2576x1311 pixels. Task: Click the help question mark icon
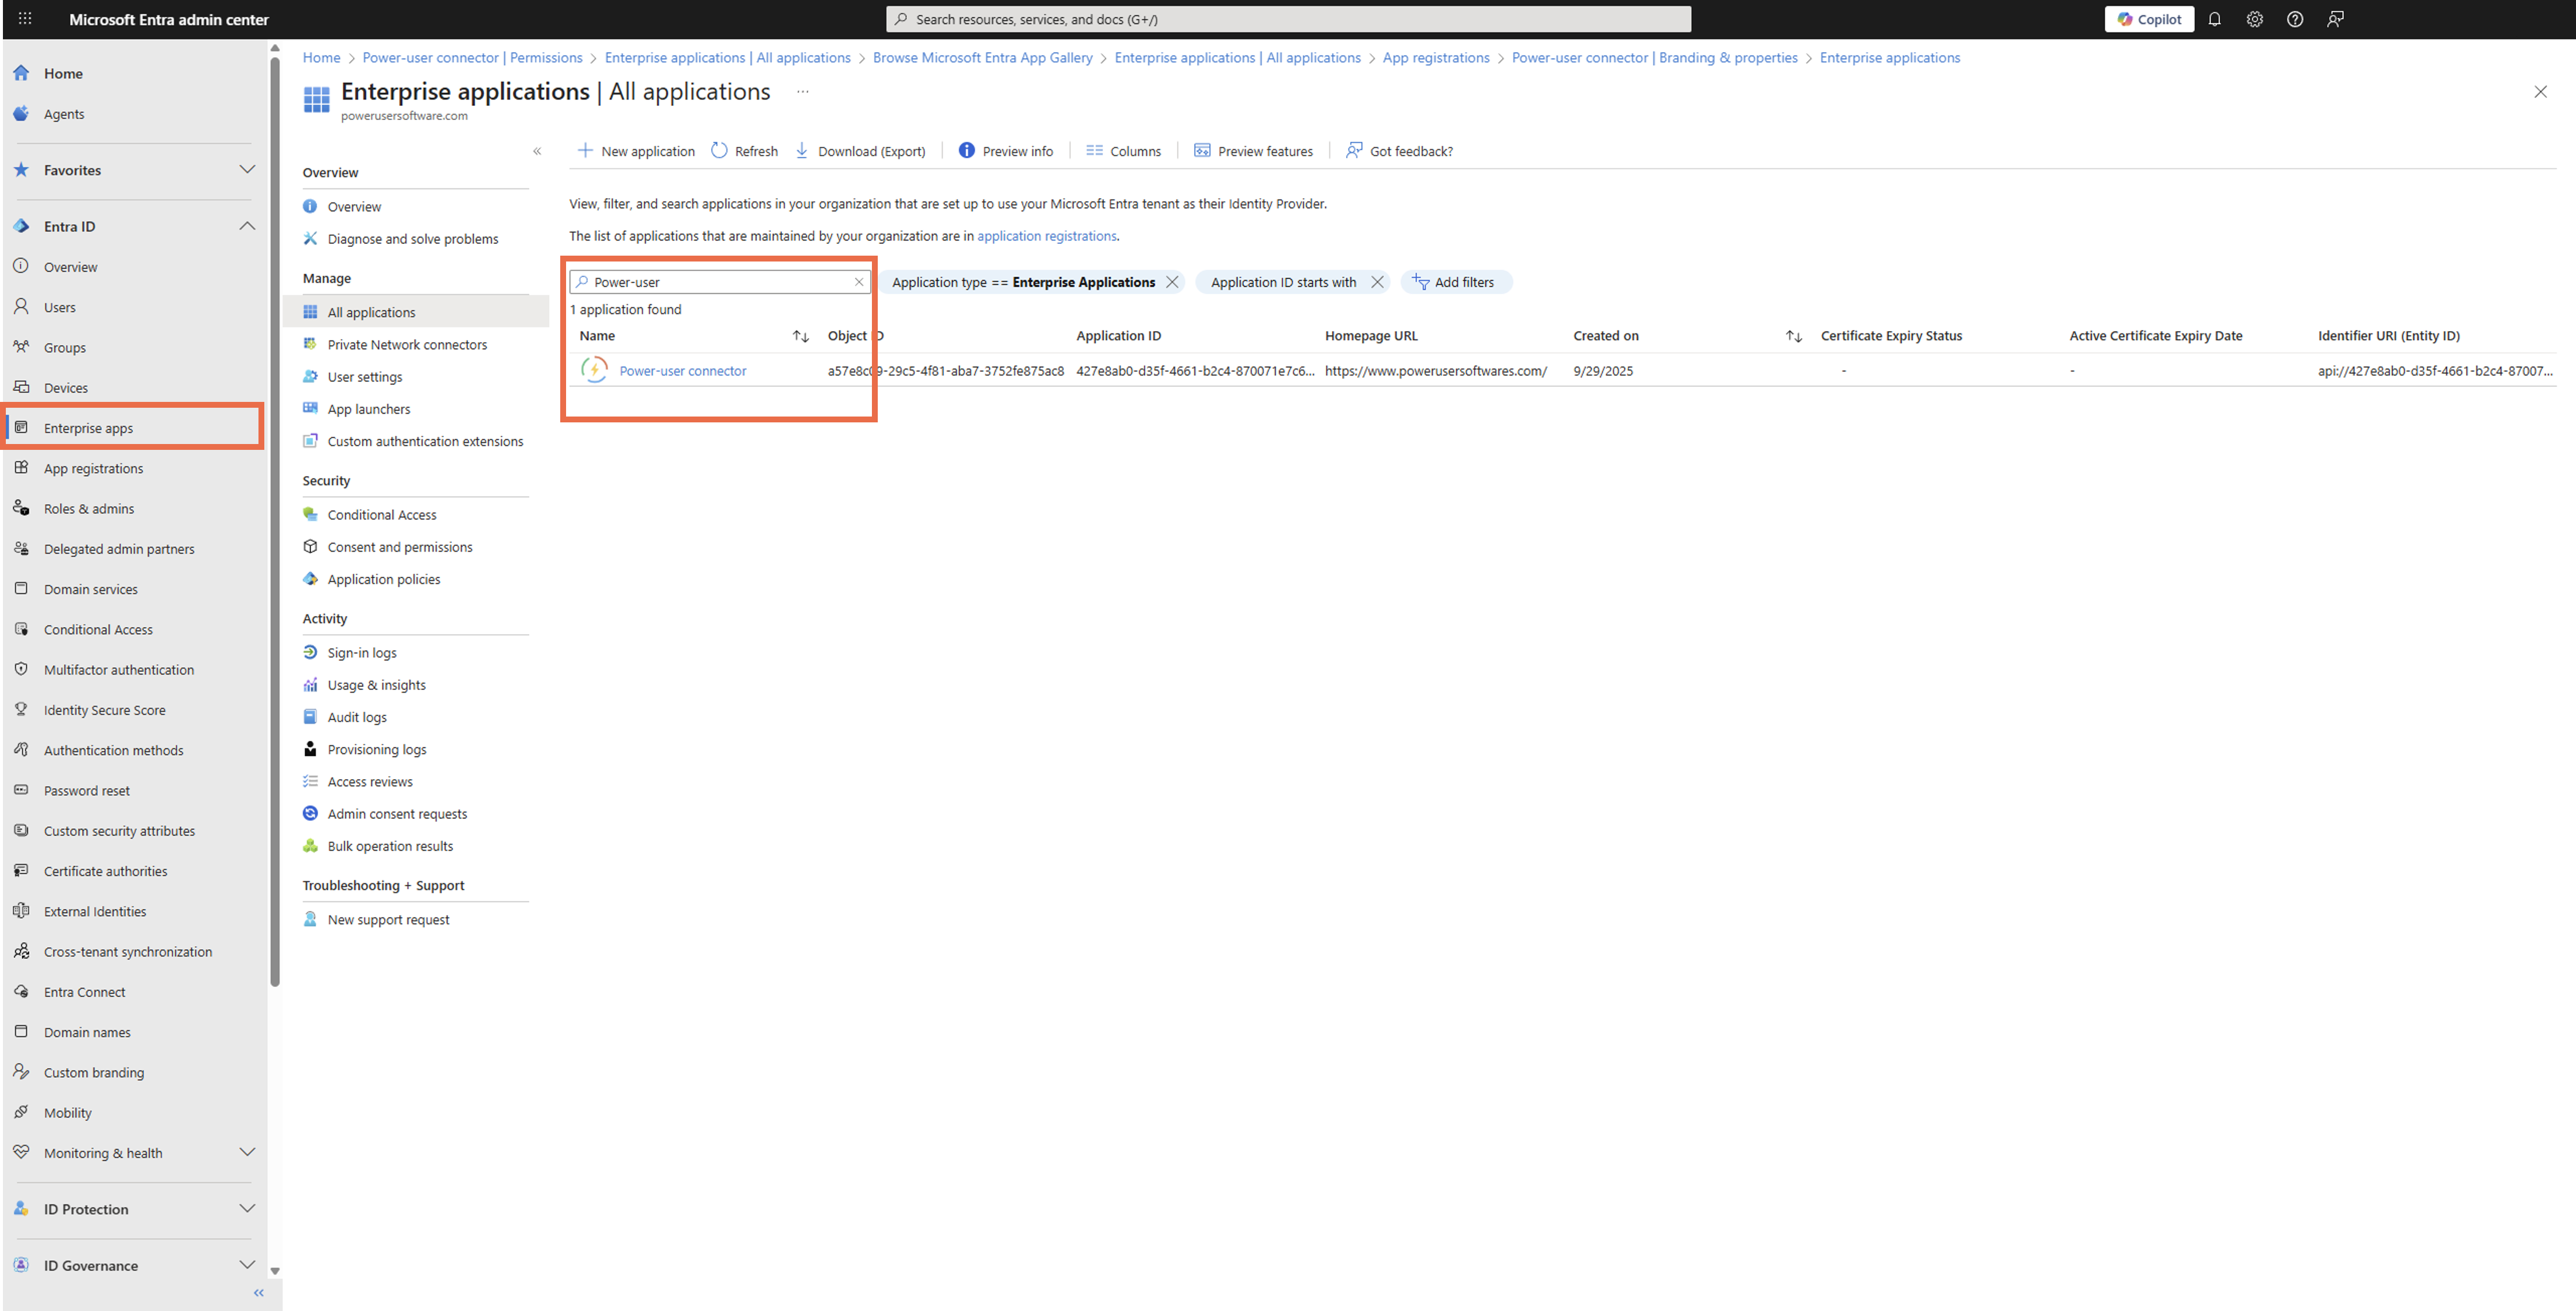click(x=2295, y=19)
